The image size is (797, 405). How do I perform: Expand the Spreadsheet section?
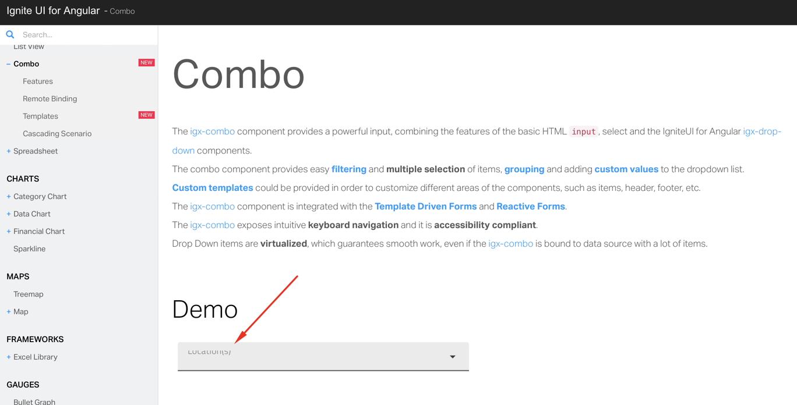[x=6, y=151]
